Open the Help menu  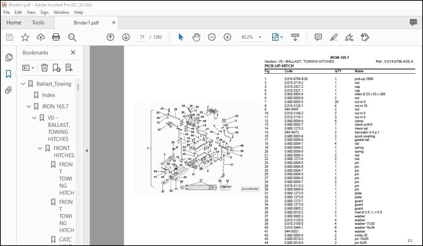pyautogui.click(x=78, y=12)
